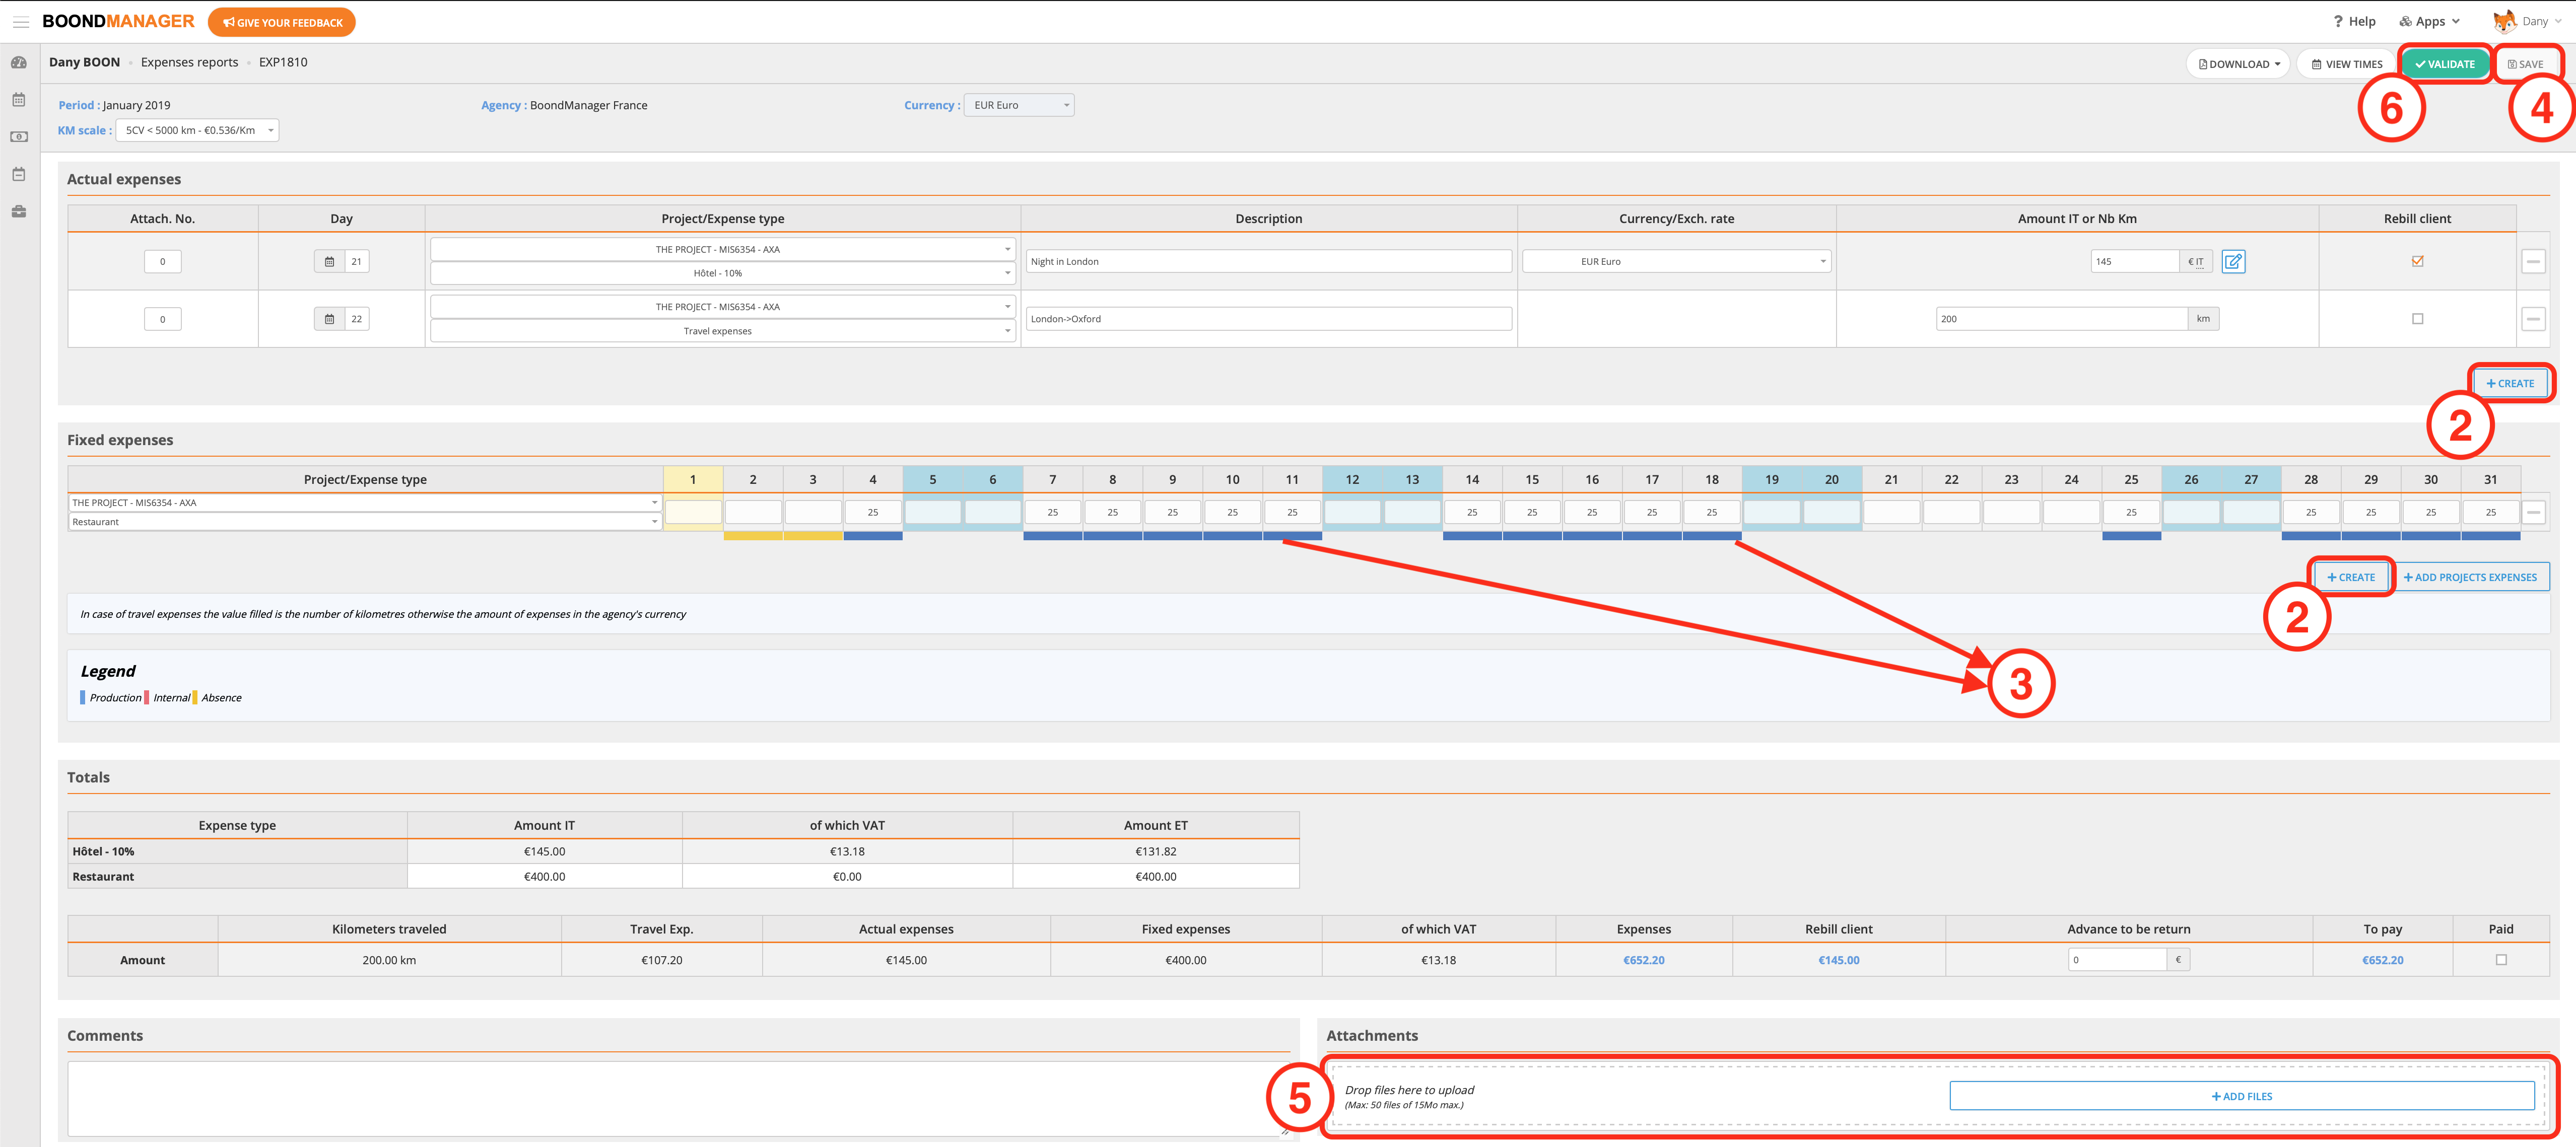2576x1147 pixels.
Task: Edit the Attach. No. field of day 21 row
Action: tap(163, 262)
